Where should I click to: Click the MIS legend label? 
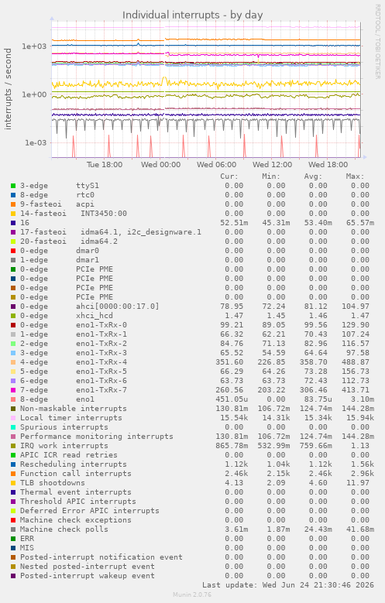pyautogui.click(x=27, y=548)
